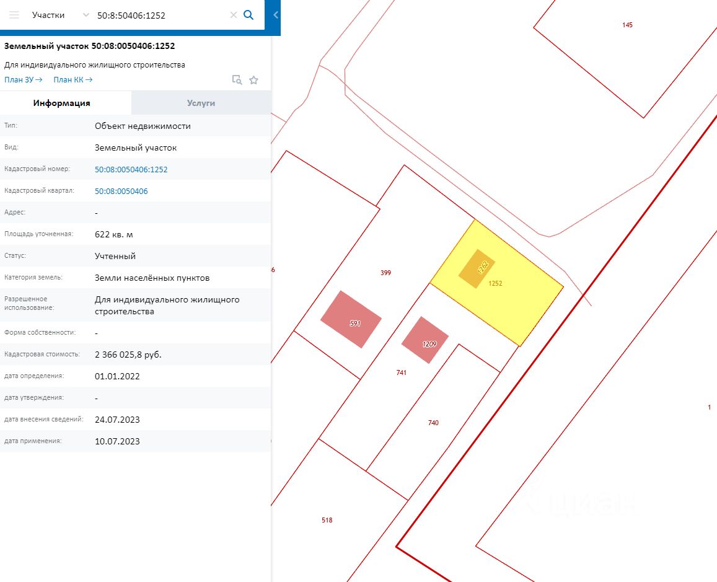Select building 591 on the map
Screen dimensions: 717x582
[x=351, y=319]
